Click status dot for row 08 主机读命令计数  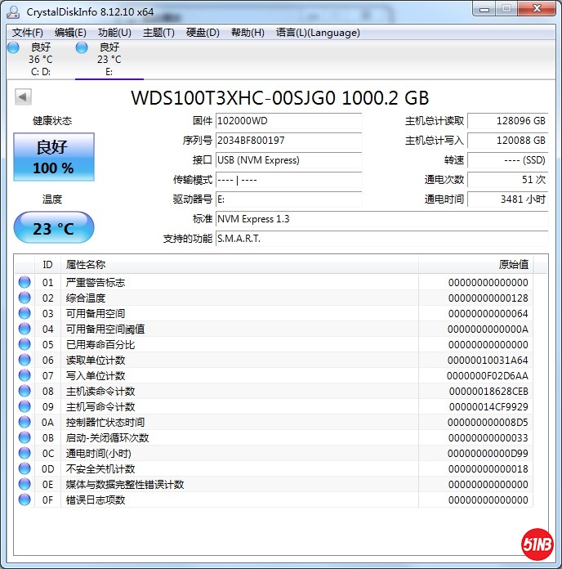click(x=25, y=391)
